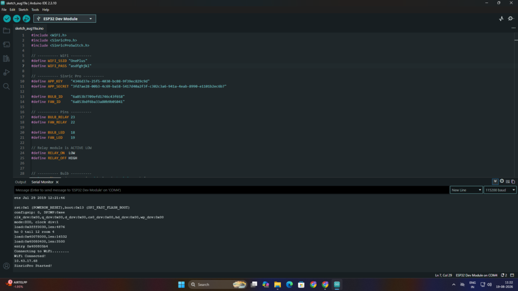Click the taskbar Search box

pos(218,284)
